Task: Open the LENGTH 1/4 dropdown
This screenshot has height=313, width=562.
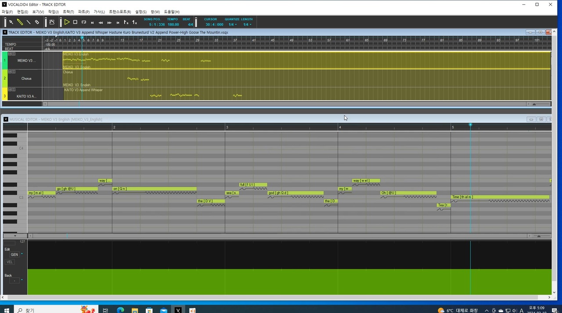Action: click(248, 25)
